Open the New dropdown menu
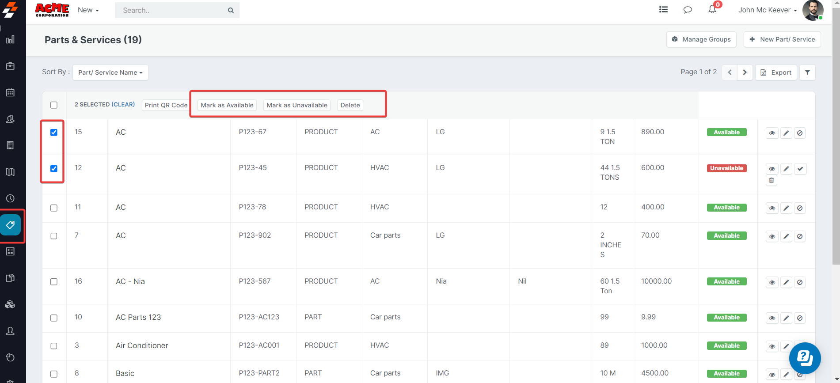The image size is (840, 383). coord(88,10)
